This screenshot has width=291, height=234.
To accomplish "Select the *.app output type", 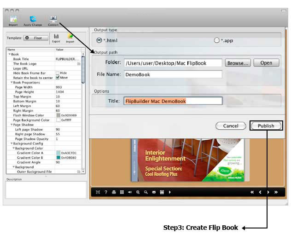I will point(216,40).
